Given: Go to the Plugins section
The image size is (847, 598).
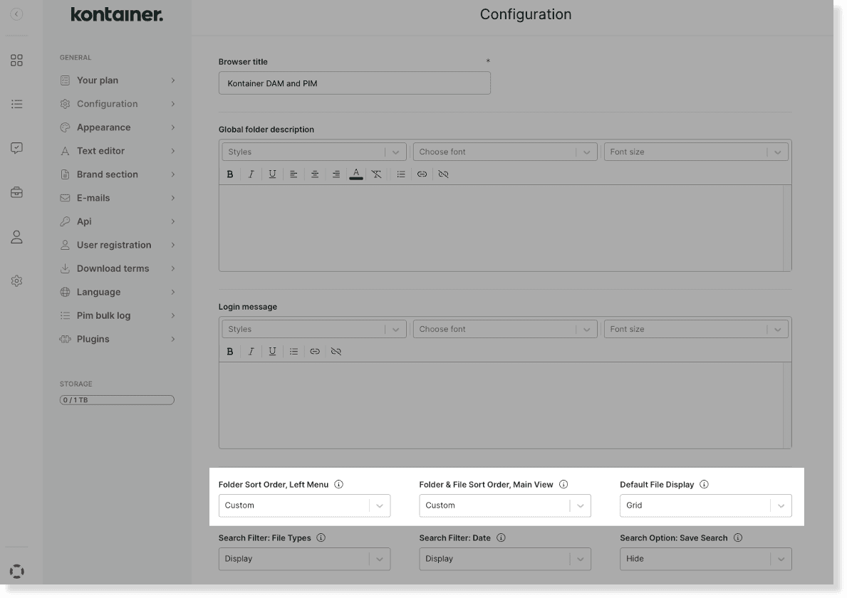Looking at the screenshot, I should [x=95, y=339].
